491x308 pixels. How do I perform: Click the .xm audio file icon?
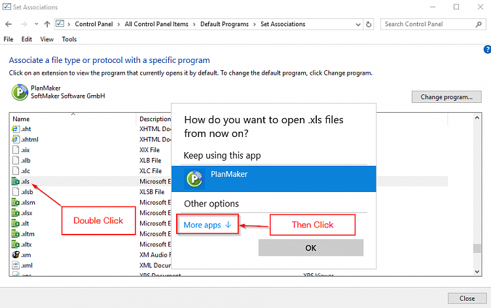click(16, 255)
